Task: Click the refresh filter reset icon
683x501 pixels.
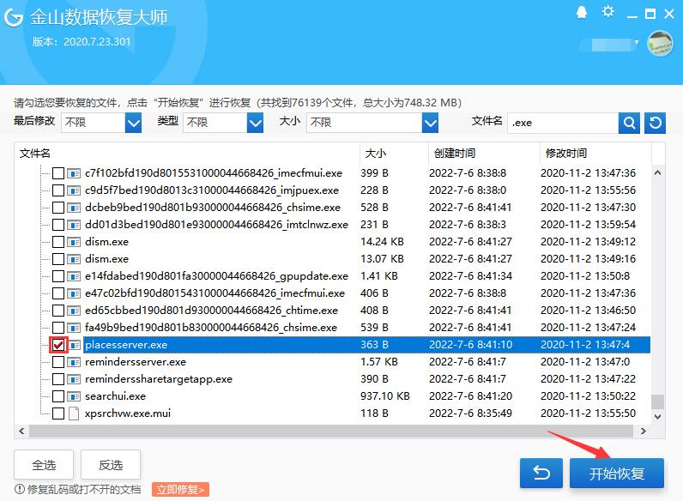Action: 656,123
